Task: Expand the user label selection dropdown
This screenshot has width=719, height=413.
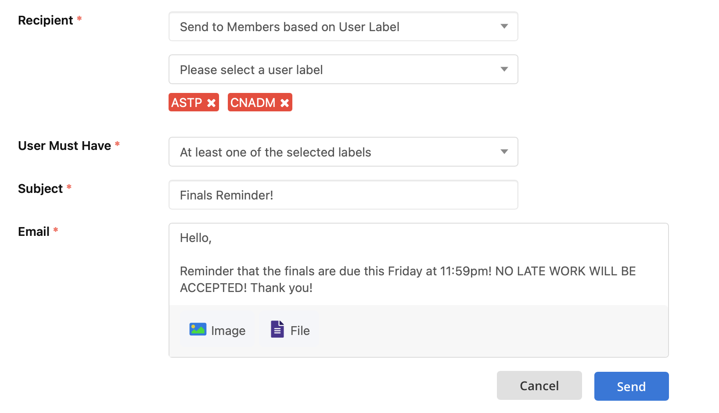Action: point(504,69)
